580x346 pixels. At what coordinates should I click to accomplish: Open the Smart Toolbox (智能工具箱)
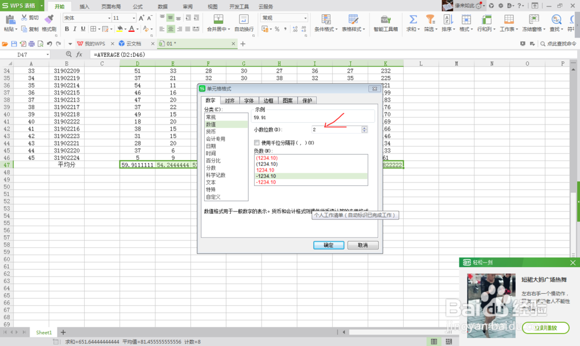click(386, 23)
